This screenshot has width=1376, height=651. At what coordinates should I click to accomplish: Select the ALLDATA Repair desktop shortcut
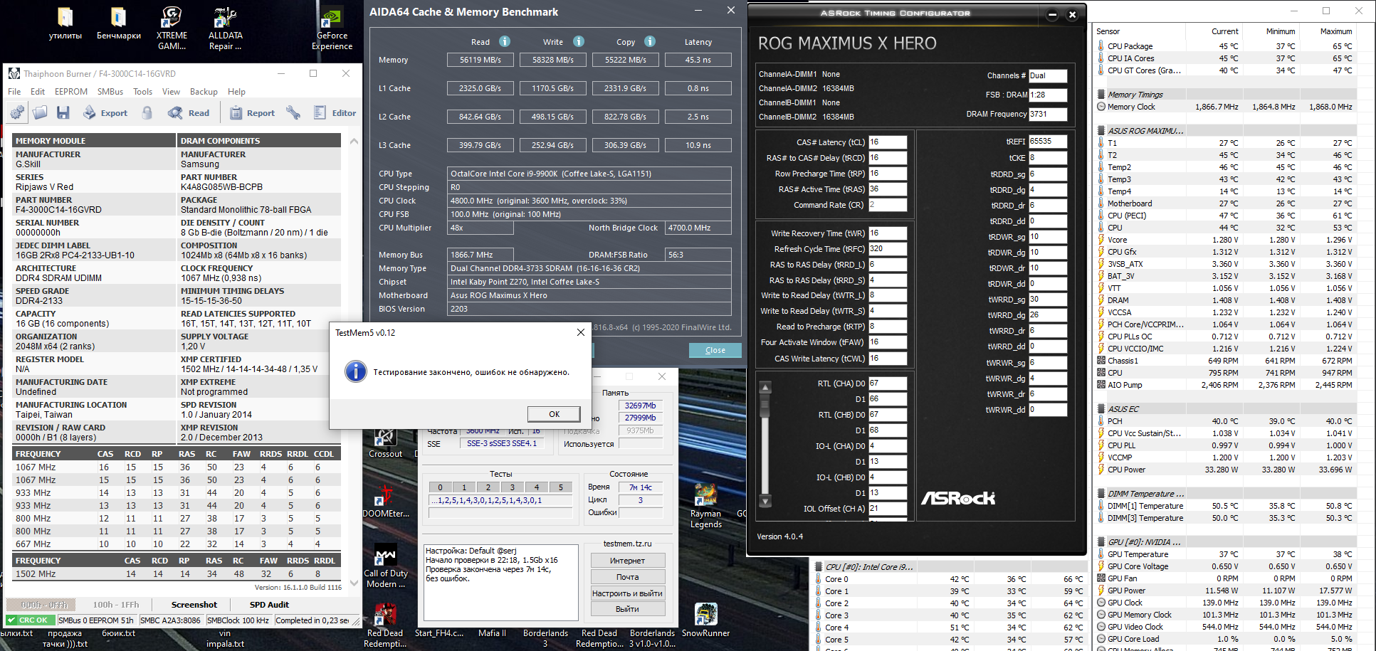click(225, 28)
